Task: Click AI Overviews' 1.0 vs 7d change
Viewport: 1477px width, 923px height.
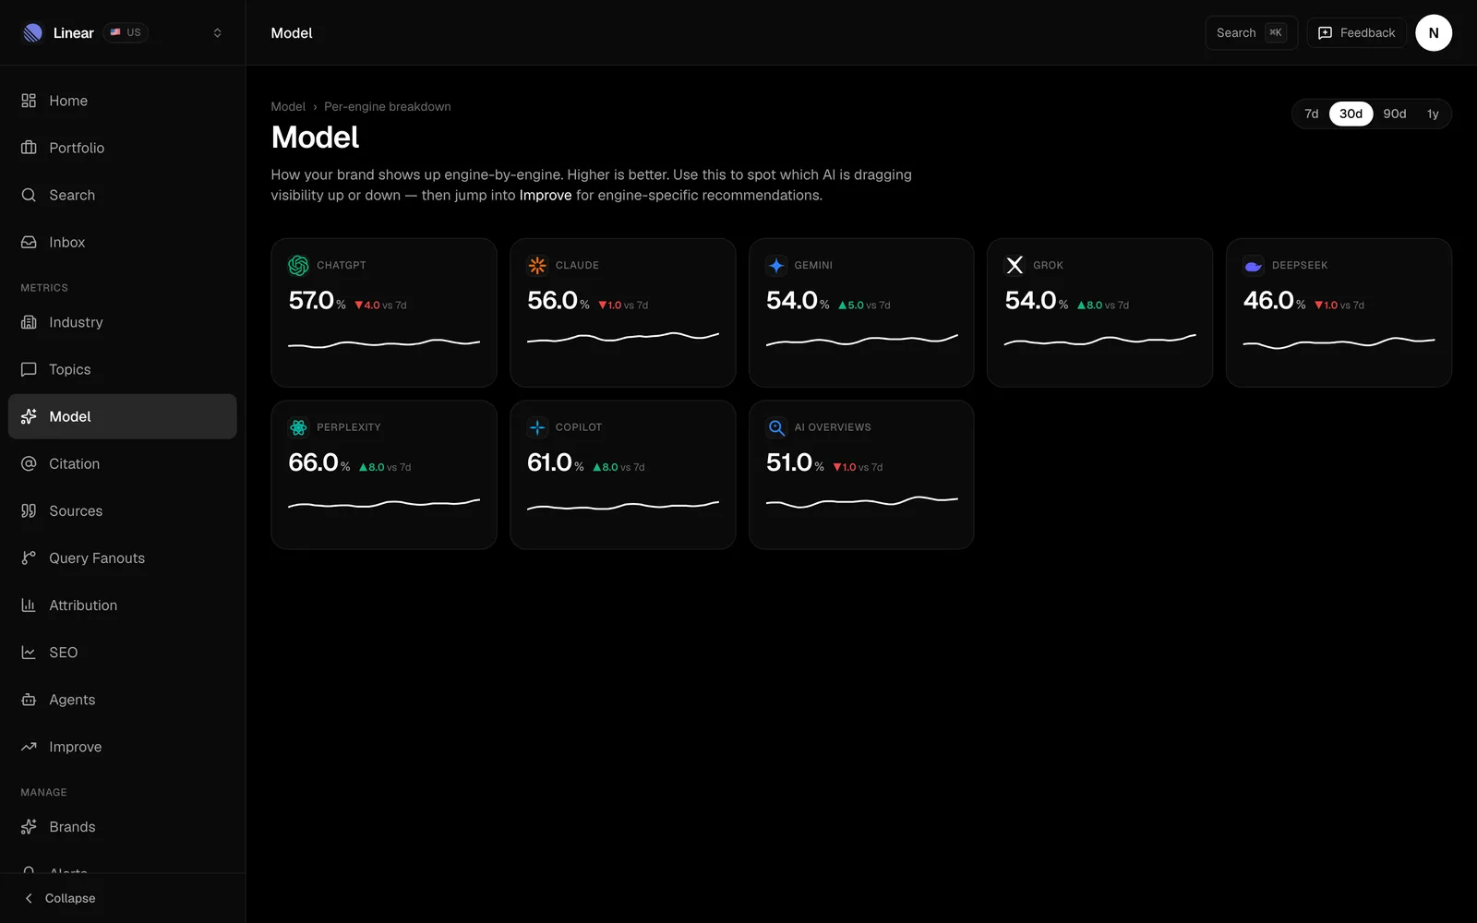Action: click(858, 467)
